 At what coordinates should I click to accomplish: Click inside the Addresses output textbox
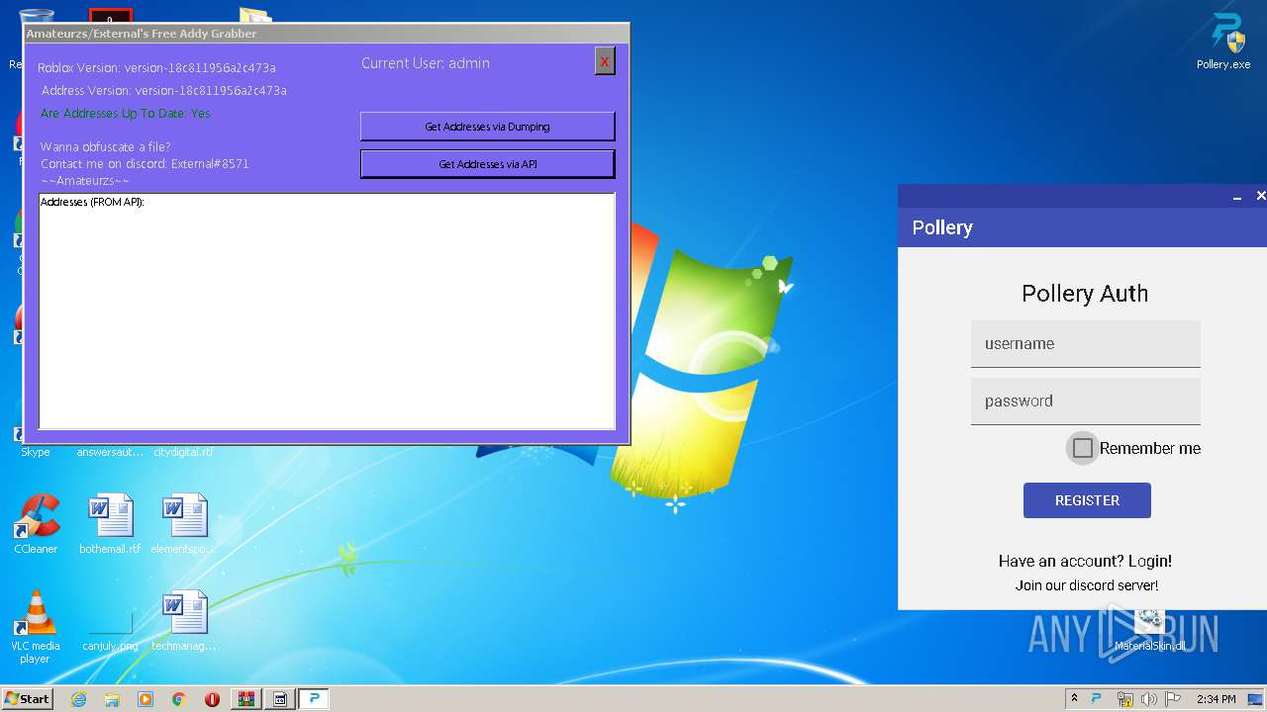[327, 311]
